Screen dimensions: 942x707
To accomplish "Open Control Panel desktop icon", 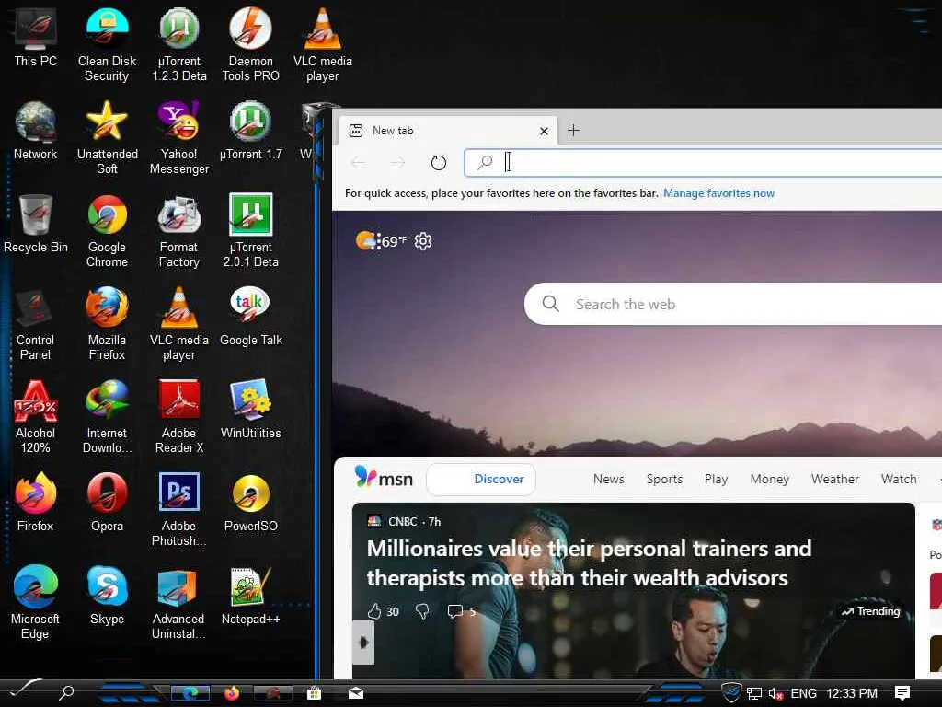I will [36, 325].
